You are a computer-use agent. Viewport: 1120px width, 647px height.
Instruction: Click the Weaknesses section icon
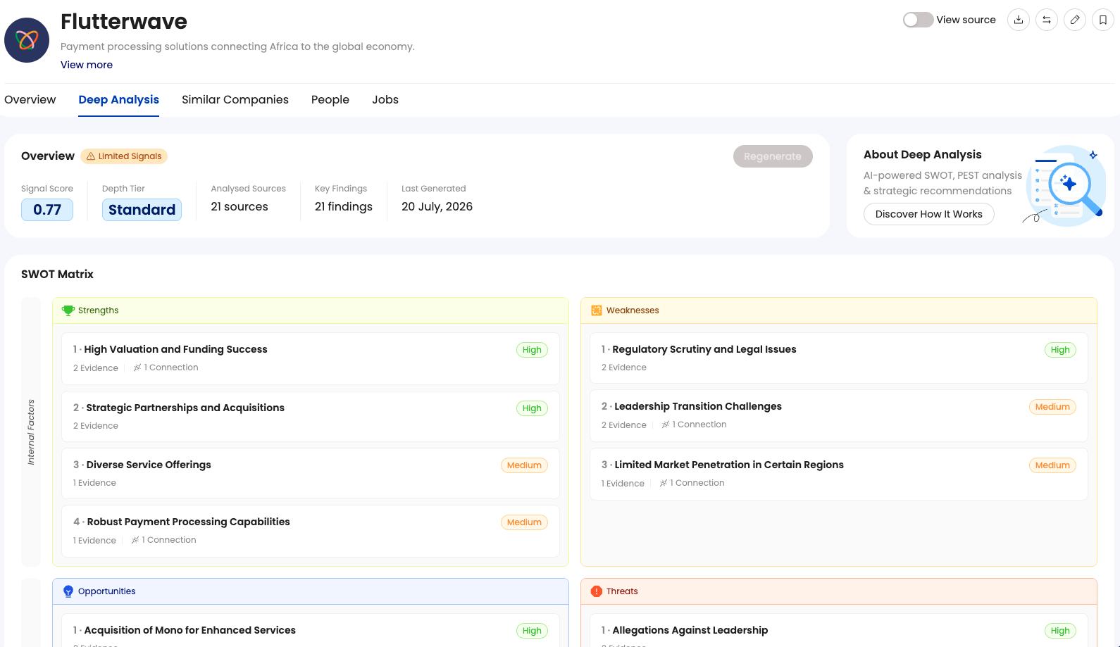597,310
